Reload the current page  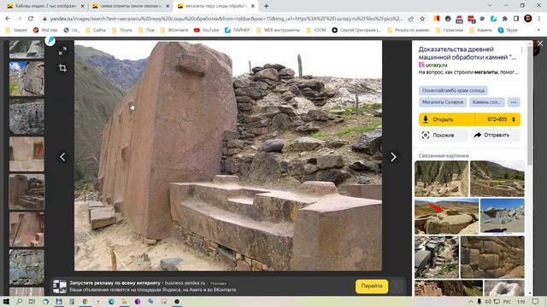(x=31, y=19)
